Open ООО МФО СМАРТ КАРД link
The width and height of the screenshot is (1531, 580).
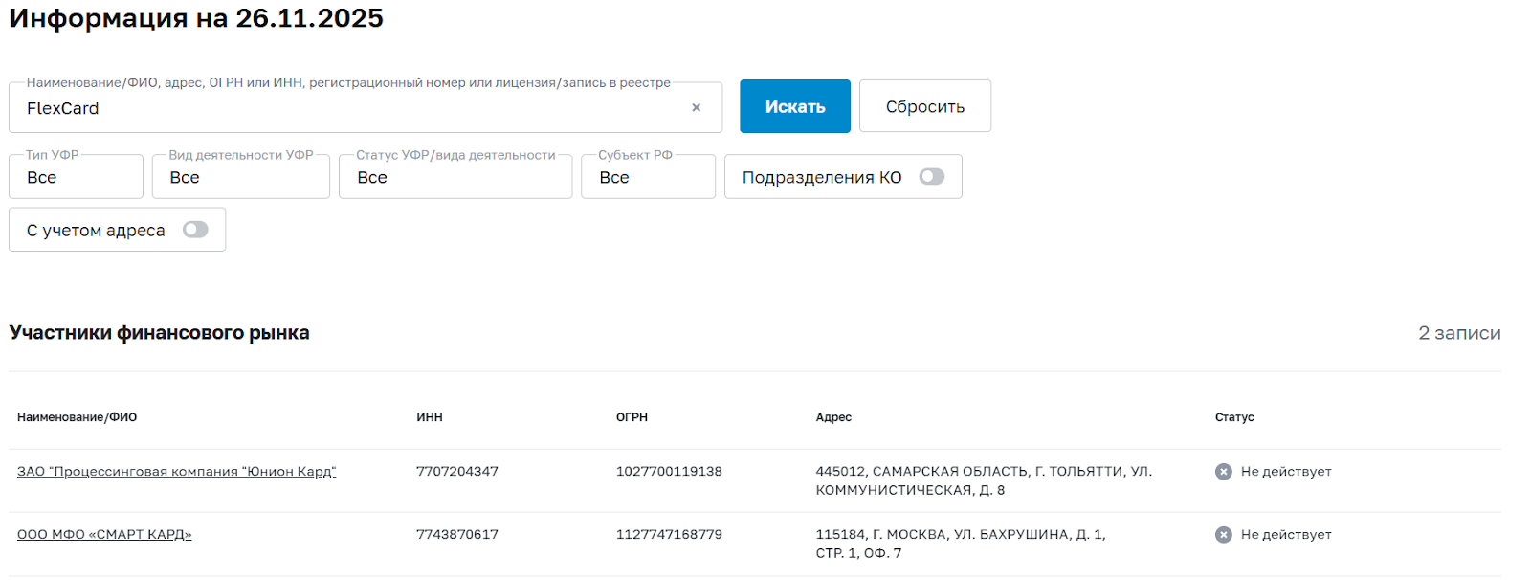click(x=104, y=535)
